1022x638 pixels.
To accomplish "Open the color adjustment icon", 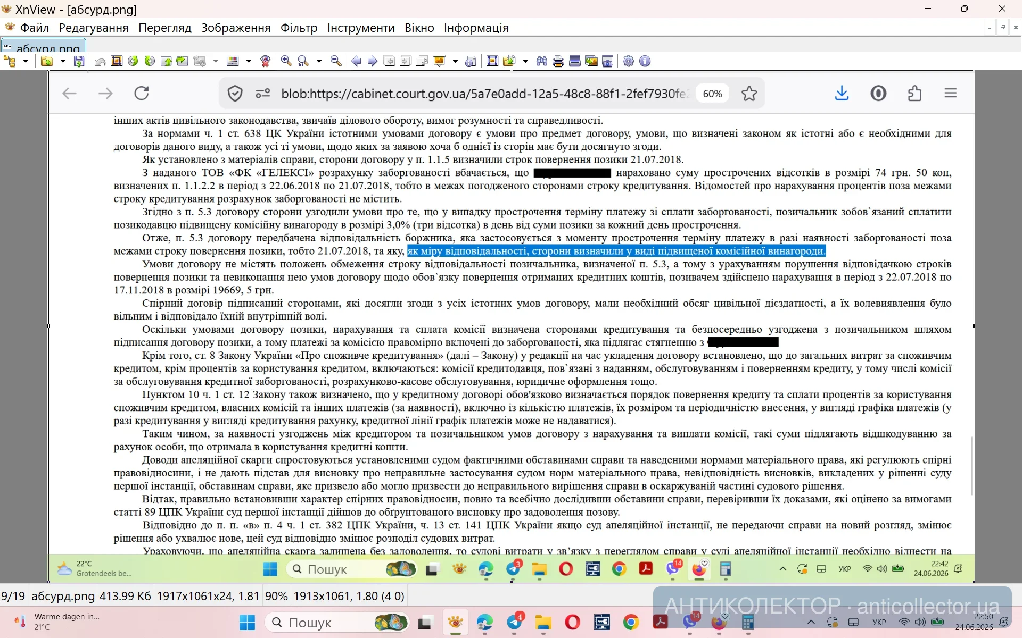I will [233, 61].
